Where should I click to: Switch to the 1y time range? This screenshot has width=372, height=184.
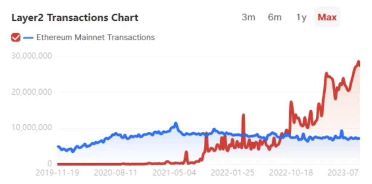(x=301, y=17)
